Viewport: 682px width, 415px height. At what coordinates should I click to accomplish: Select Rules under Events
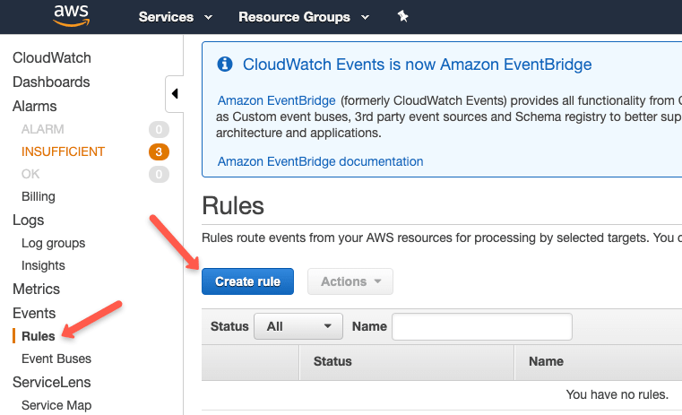tap(39, 336)
